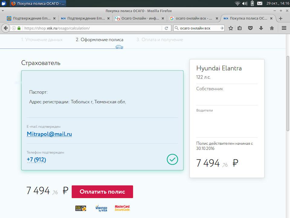Go to the Firefox home page
The height and width of the screenshot is (218, 290).
(272, 28)
